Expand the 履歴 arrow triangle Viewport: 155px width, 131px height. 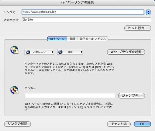81,52
